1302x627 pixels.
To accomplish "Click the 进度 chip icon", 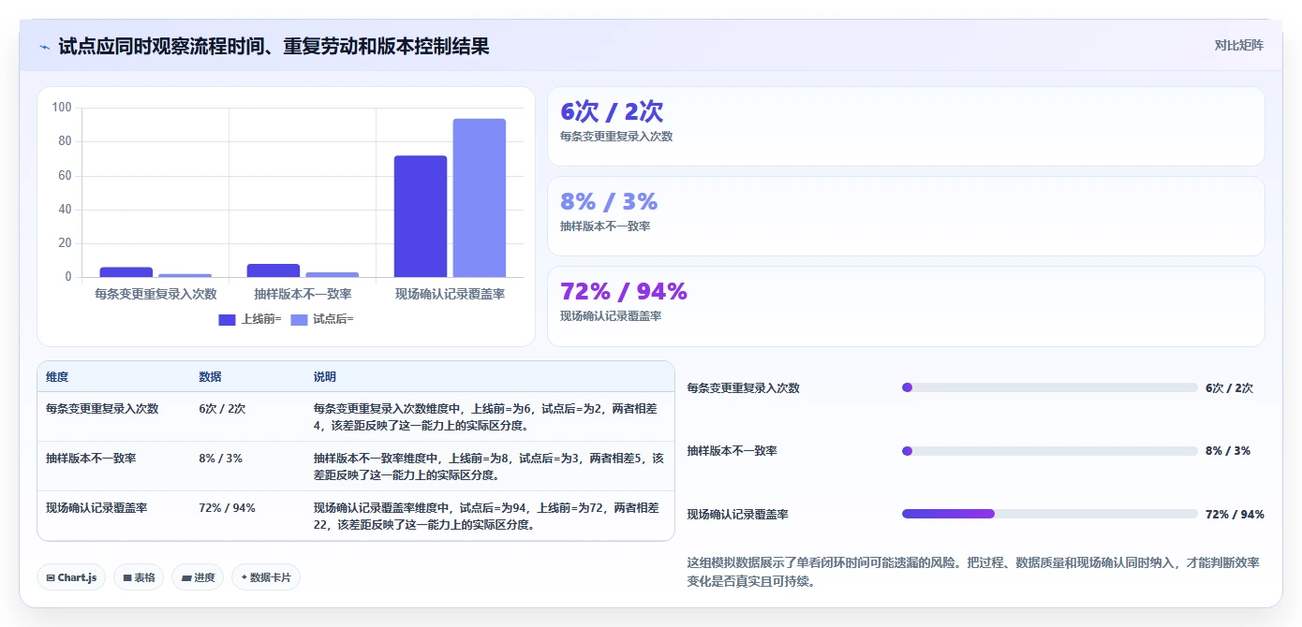I will 186,578.
